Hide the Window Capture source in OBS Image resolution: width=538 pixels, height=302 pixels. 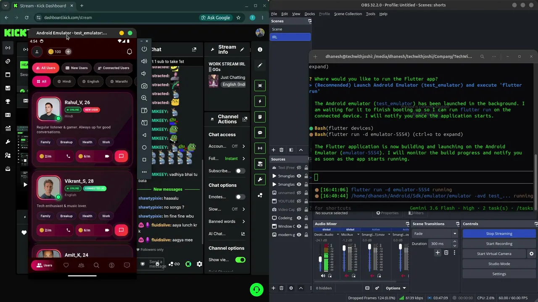(x=299, y=226)
